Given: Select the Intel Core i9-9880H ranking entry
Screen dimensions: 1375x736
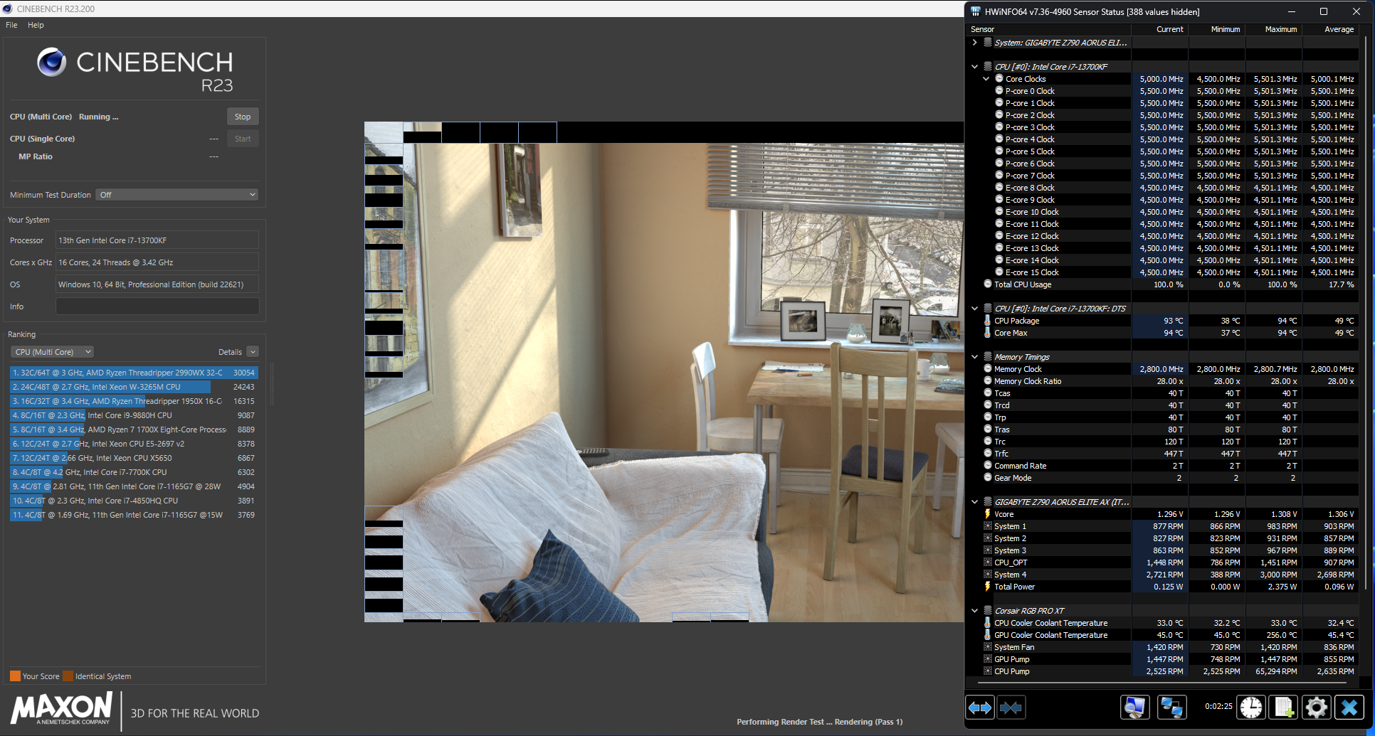Looking at the screenshot, I should pos(134,415).
